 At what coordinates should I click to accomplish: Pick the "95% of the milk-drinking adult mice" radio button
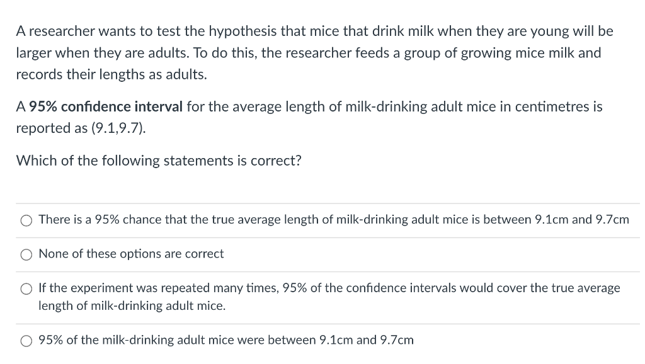pos(26,341)
